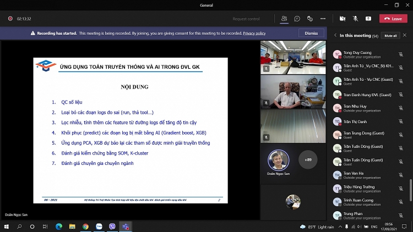Close the In this meeting panel
413x232 pixels.
[406, 35]
